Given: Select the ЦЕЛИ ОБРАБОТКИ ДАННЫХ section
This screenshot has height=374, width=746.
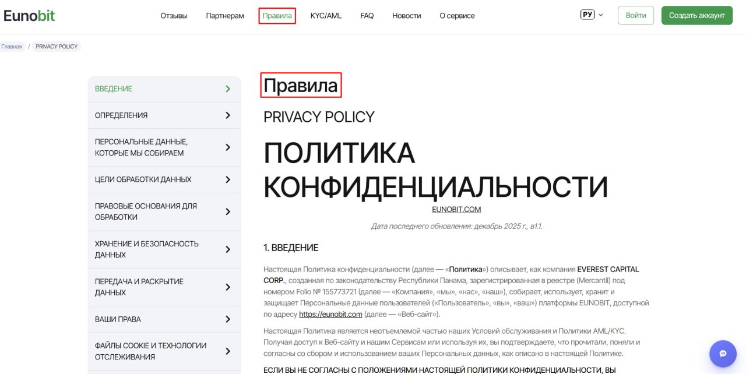Looking at the screenshot, I should 164,179.
